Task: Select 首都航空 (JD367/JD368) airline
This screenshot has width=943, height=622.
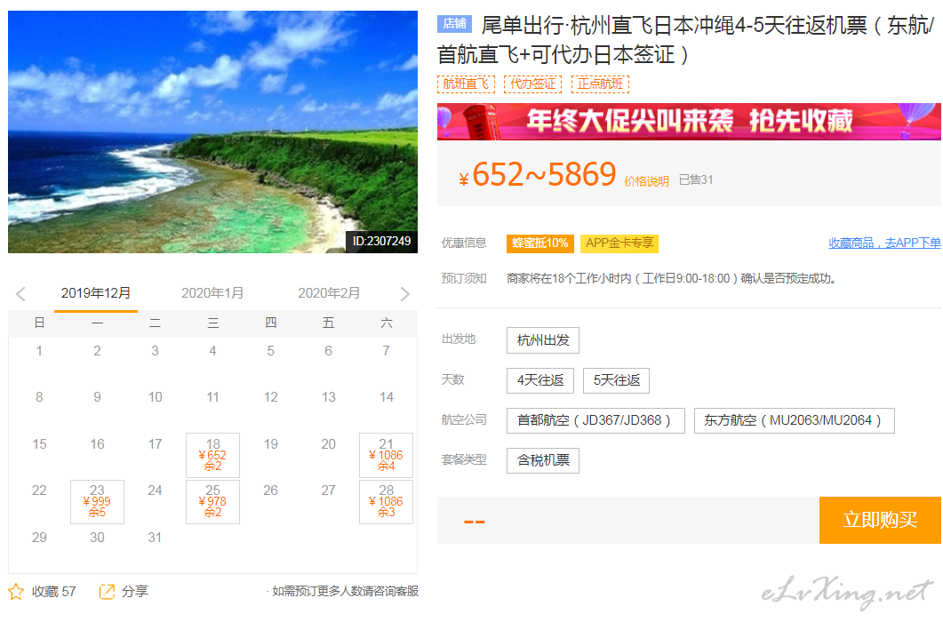Action: tap(595, 420)
